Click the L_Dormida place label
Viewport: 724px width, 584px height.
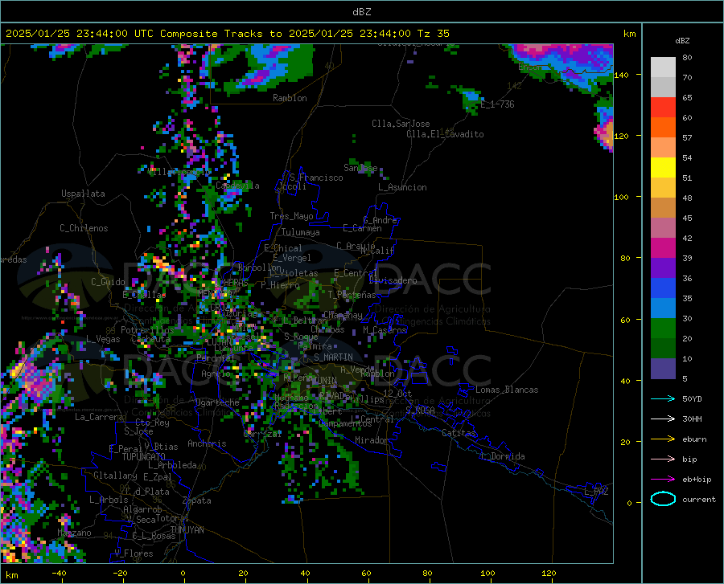tap(503, 456)
